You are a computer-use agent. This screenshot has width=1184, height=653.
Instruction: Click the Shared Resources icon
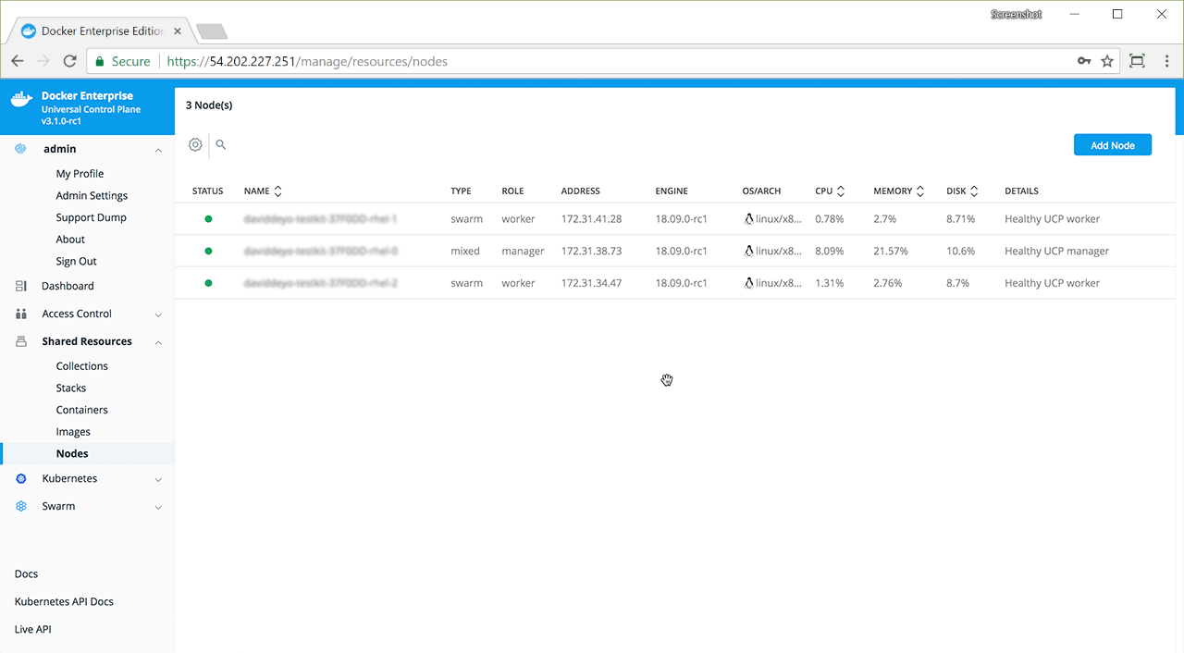pyautogui.click(x=21, y=341)
